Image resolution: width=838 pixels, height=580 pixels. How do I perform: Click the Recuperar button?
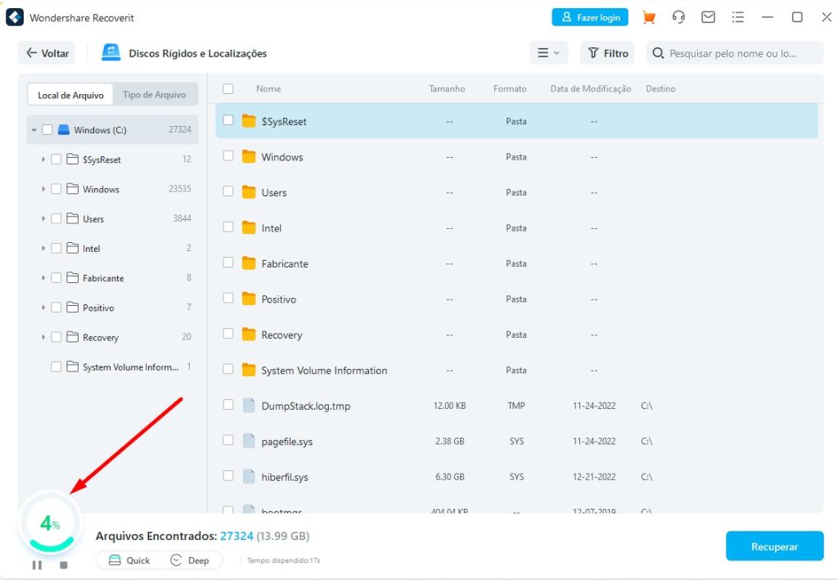(774, 546)
